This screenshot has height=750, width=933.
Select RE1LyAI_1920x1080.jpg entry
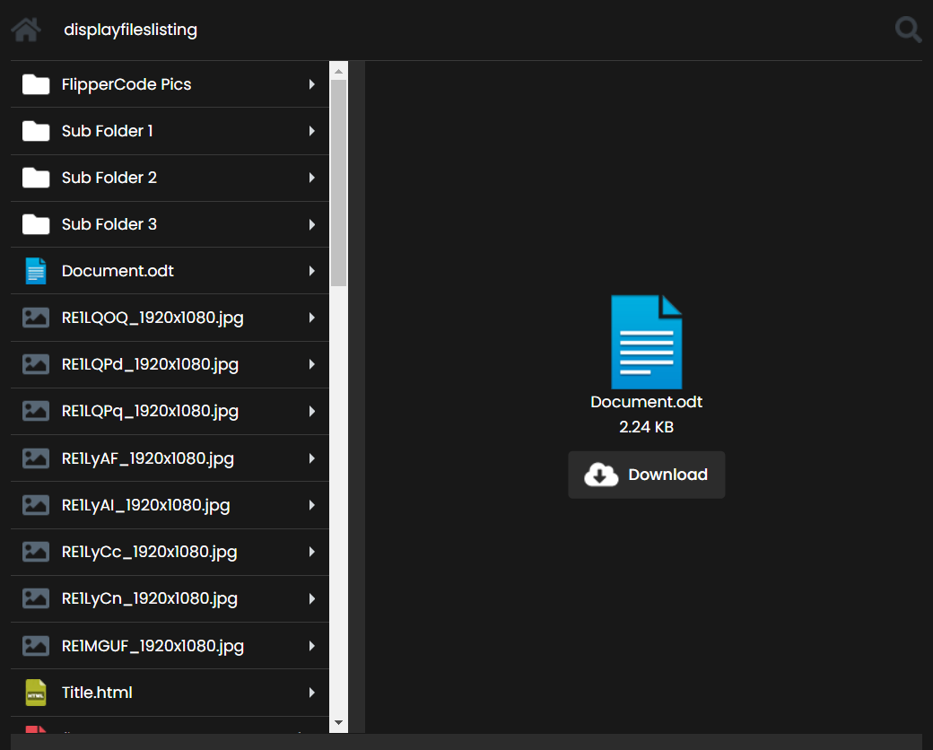(145, 505)
